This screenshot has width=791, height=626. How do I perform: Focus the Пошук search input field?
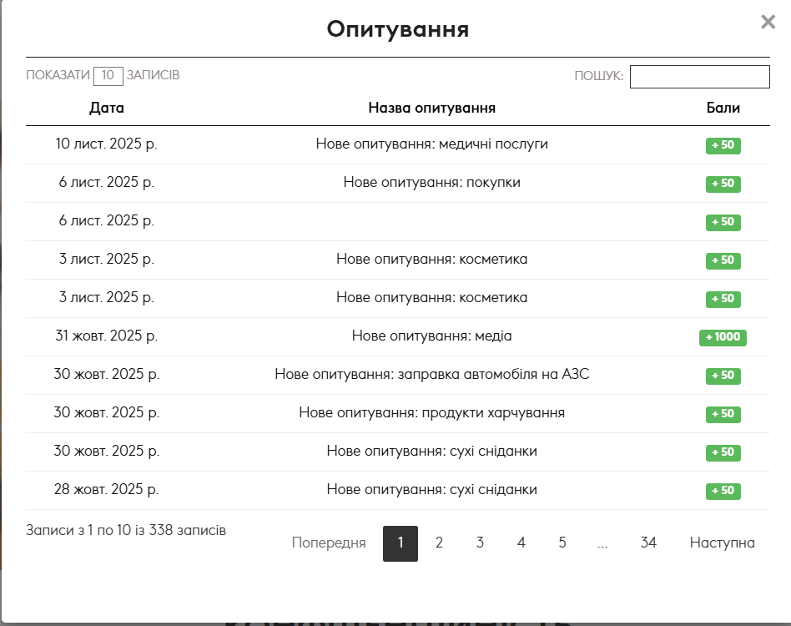click(699, 77)
